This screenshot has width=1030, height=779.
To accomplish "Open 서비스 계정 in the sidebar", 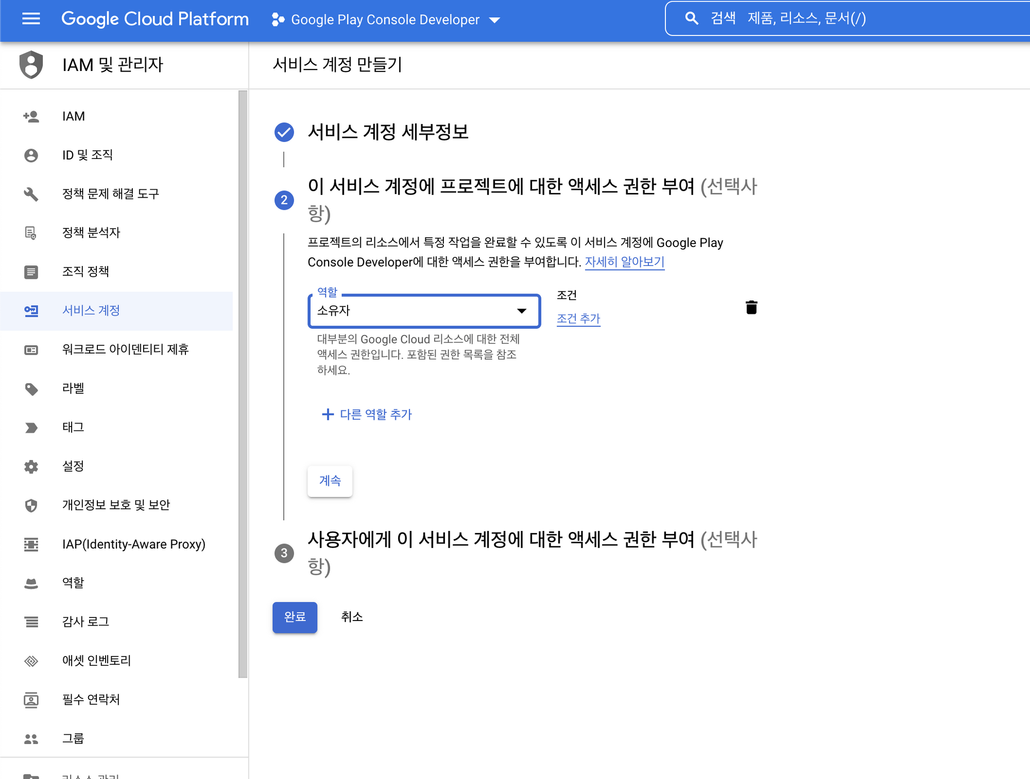I will pos(91,311).
